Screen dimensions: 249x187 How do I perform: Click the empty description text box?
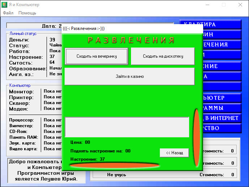click(127, 127)
